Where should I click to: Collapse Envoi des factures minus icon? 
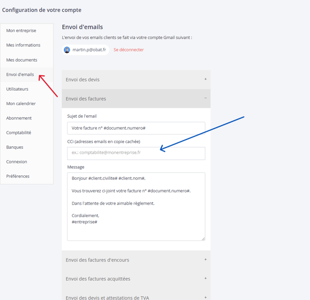(205, 98)
